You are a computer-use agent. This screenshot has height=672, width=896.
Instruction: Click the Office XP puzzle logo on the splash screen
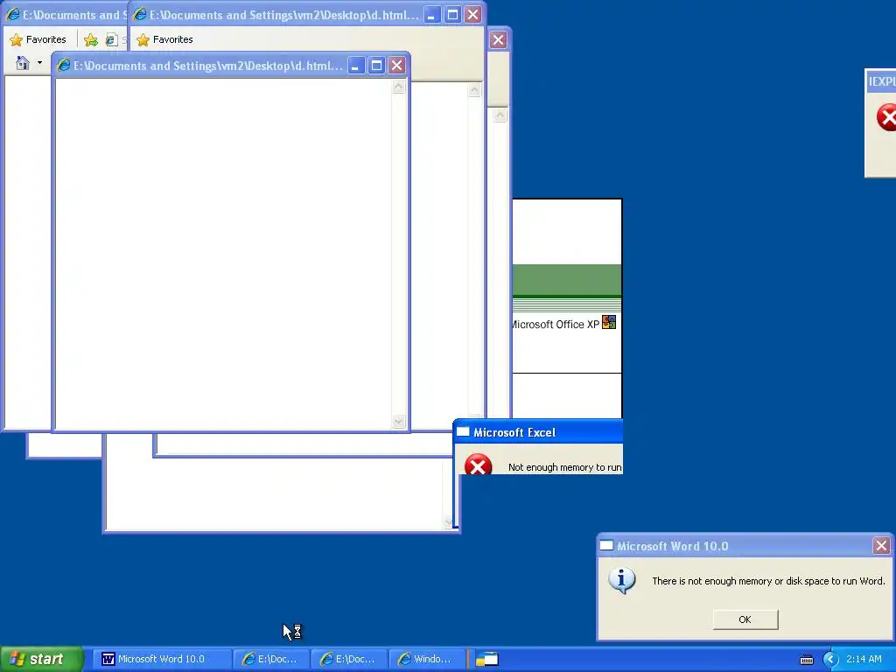click(609, 322)
